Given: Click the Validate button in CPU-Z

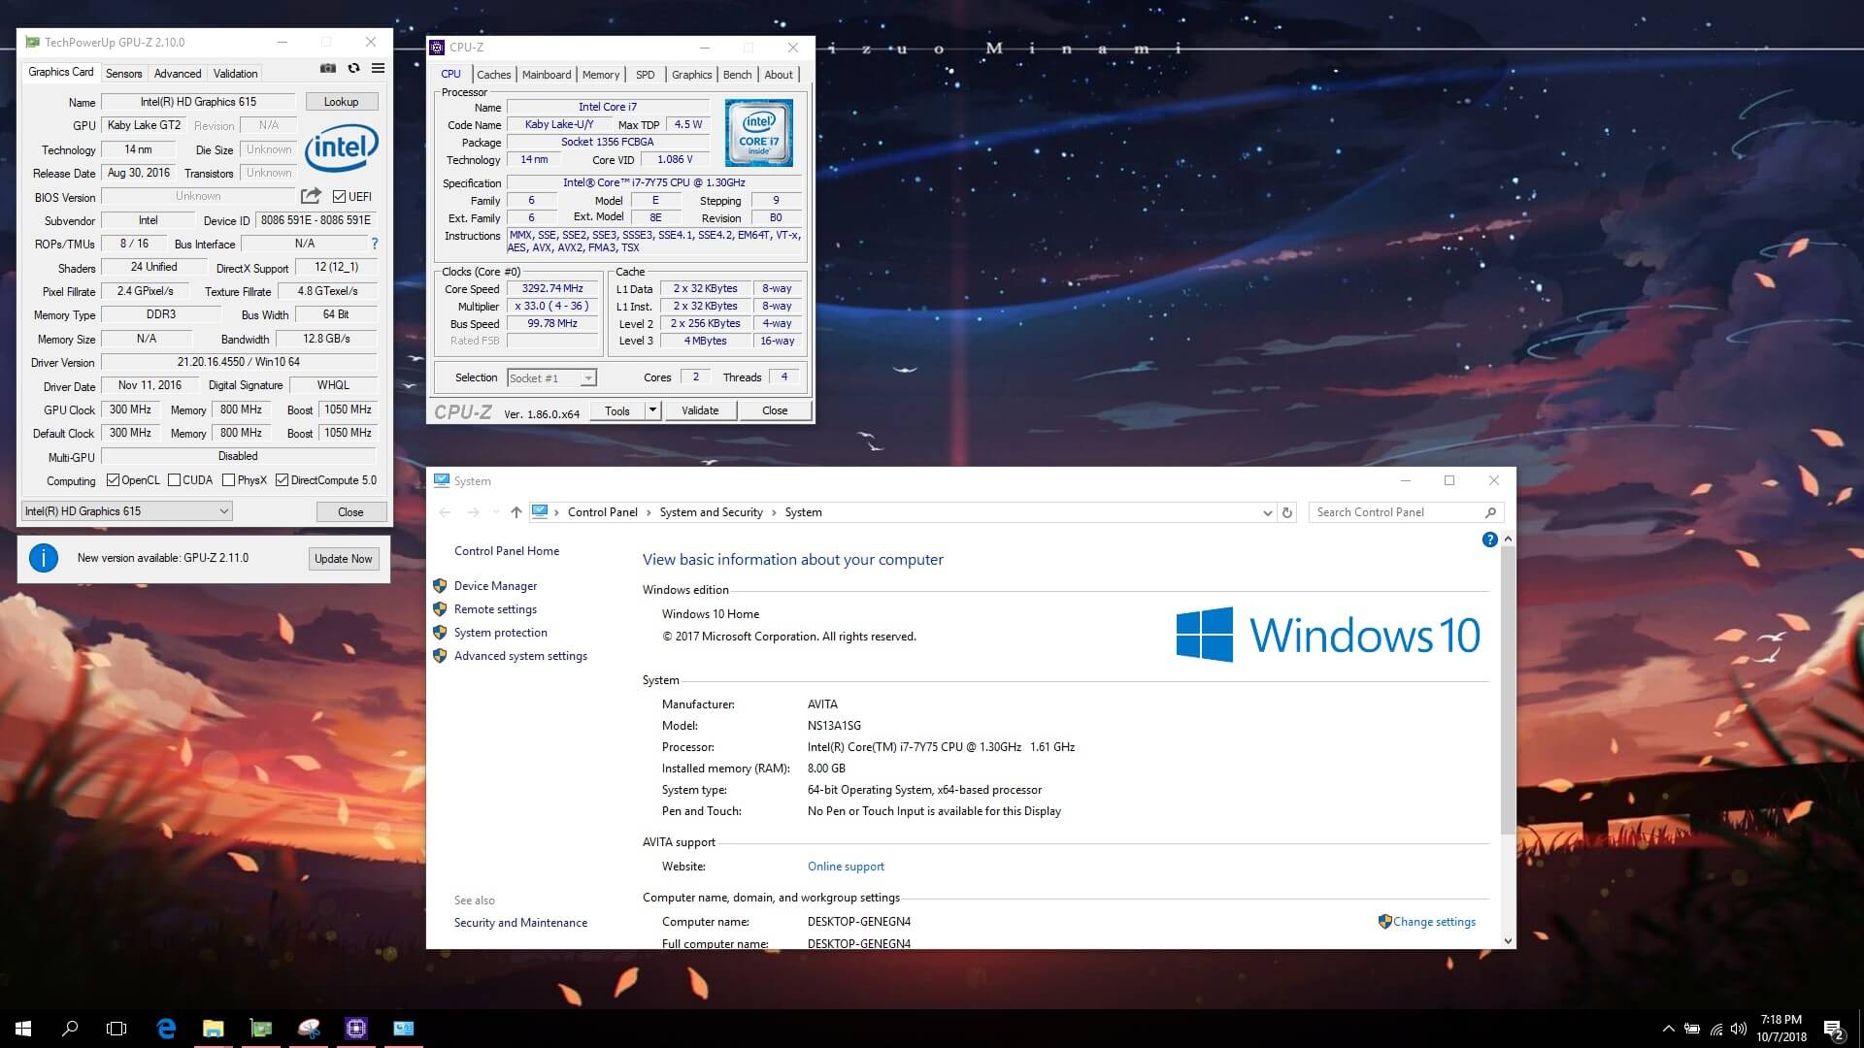Looking at the screenshot, I should pos(700,410).
